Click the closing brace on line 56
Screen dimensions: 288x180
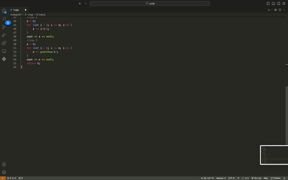click(21, 67)
